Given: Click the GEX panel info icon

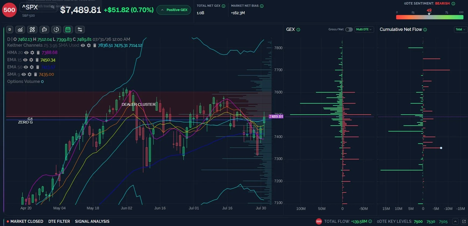Looking at the screenshot, I should [298, 30].
